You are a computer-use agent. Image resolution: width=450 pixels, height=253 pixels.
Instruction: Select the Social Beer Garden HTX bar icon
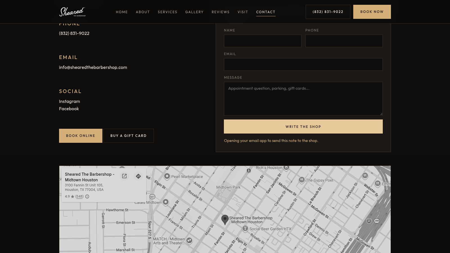tap(245, 229)
